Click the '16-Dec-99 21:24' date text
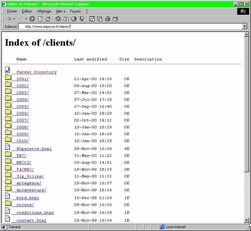This screenshot has width=251, height=231. coord(93,198)
